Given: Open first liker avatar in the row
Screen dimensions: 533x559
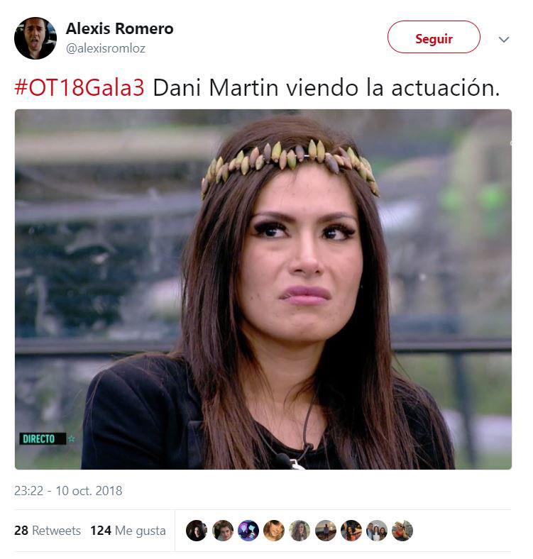Looking at the screenshot, I should tap(197, 531).
